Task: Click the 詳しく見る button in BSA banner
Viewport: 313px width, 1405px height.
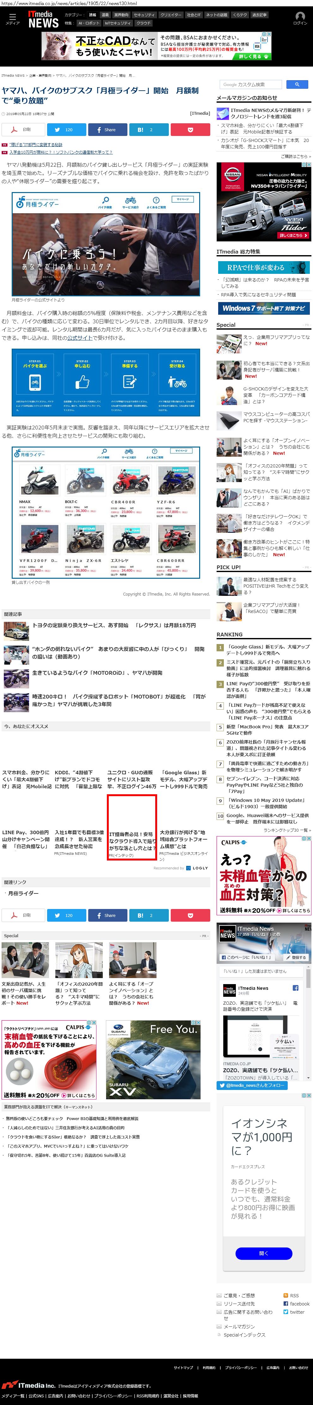Action: (x=253, y=56)
